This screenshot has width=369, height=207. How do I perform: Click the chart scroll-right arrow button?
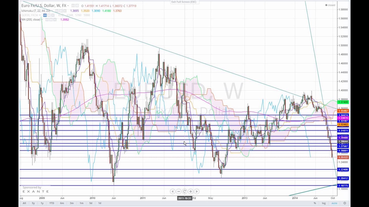[197, 191]
